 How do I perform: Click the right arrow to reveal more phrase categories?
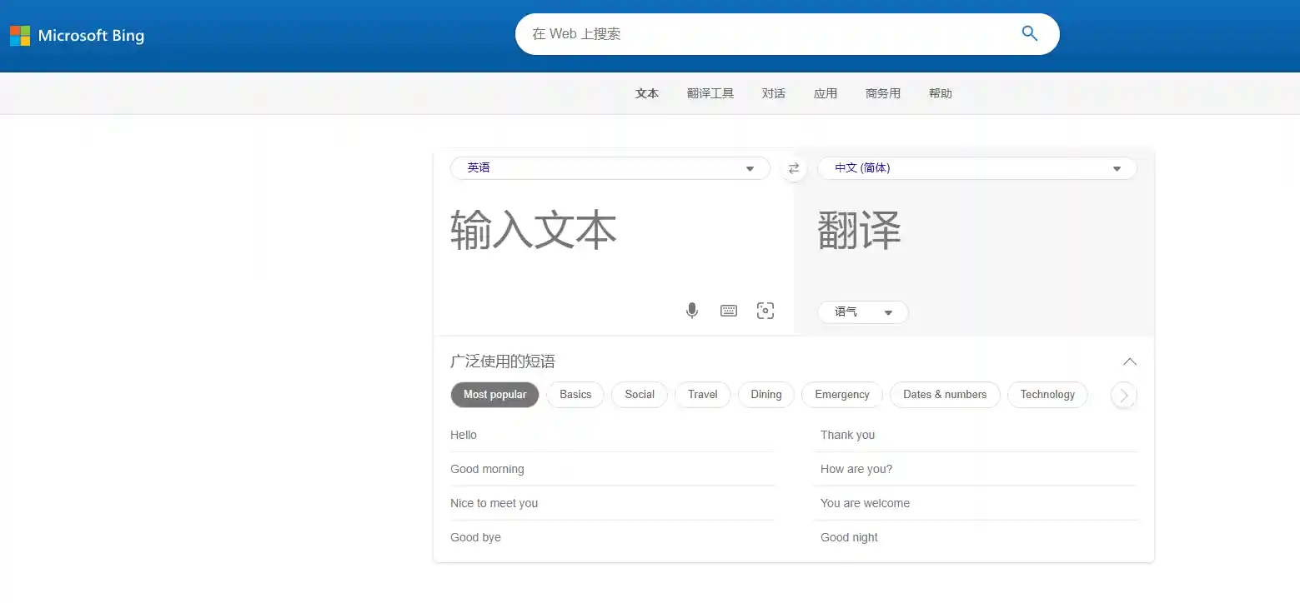click(x=1123, y=395)
